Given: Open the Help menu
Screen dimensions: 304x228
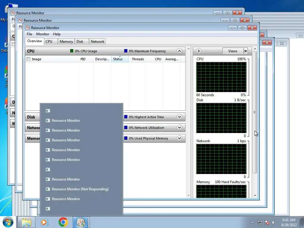Looking at the screenshot, I should [57, 34].
